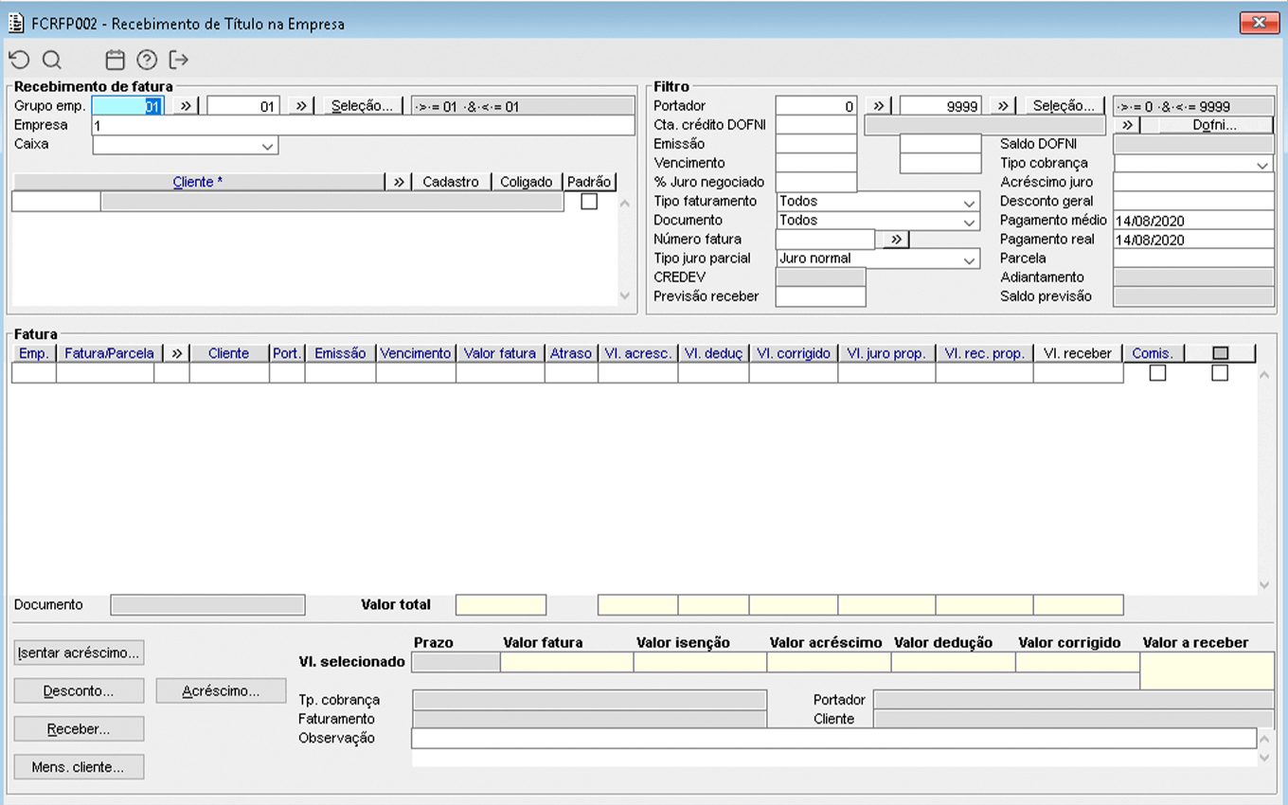Click the refresh/undo arrow toolbar icon
This screenshot has height=805, width=1288.
[x=19, y=61]
